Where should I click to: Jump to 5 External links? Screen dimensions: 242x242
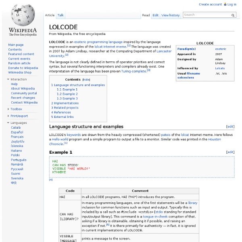point(63,117)
